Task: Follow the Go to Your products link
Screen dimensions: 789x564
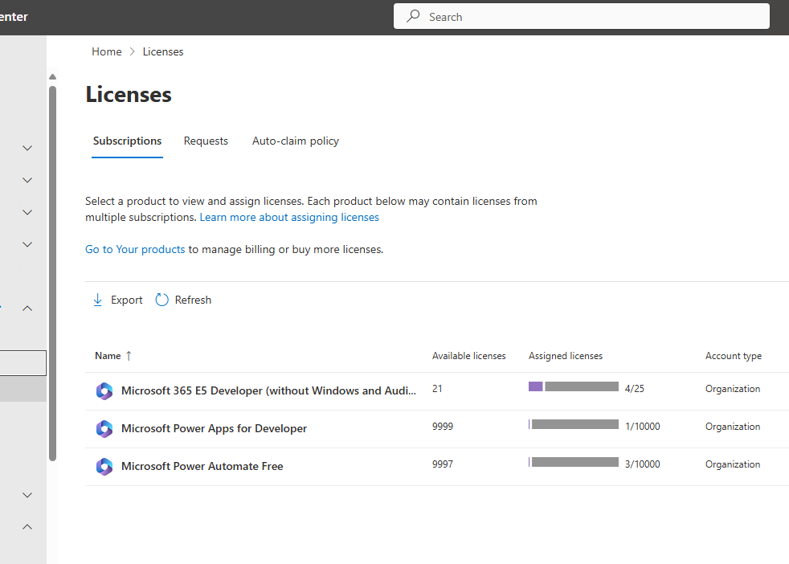Action: click(x=135, y=249)
